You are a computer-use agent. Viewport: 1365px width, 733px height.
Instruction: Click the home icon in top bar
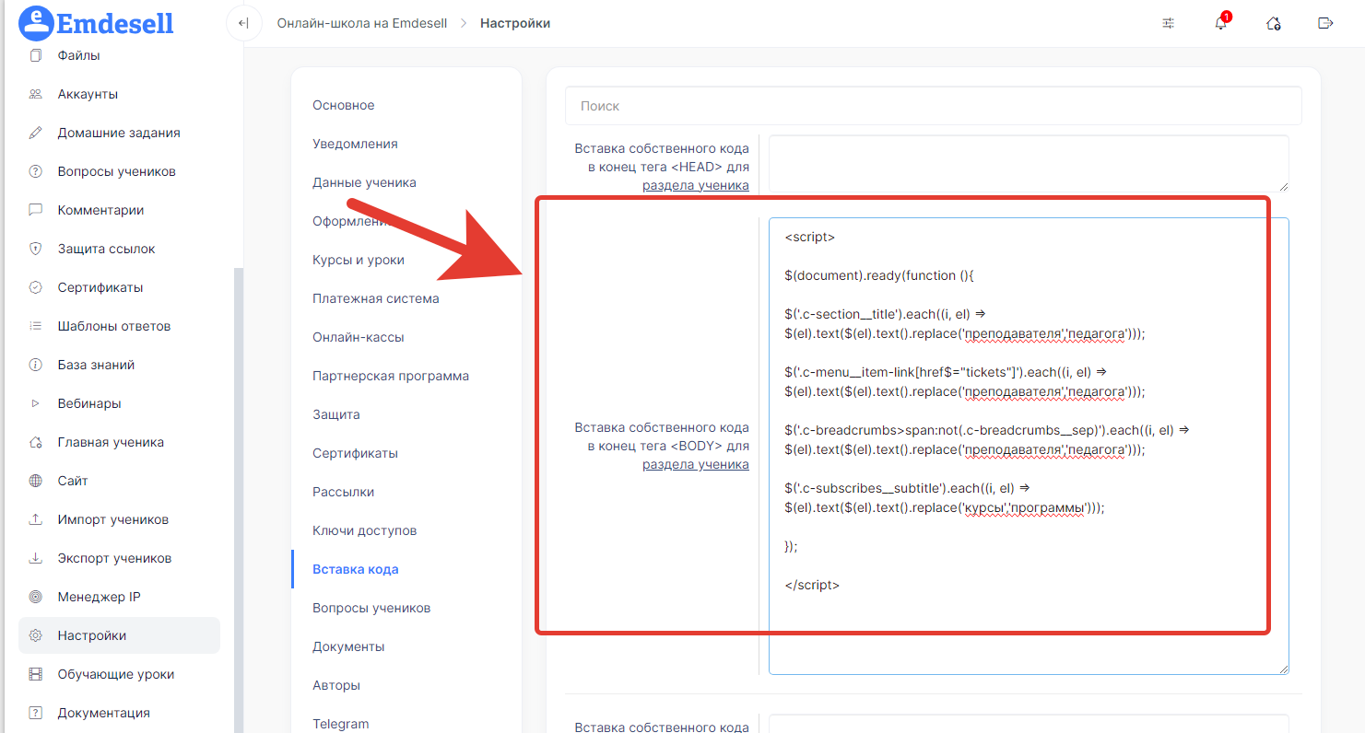[1273, 23]
